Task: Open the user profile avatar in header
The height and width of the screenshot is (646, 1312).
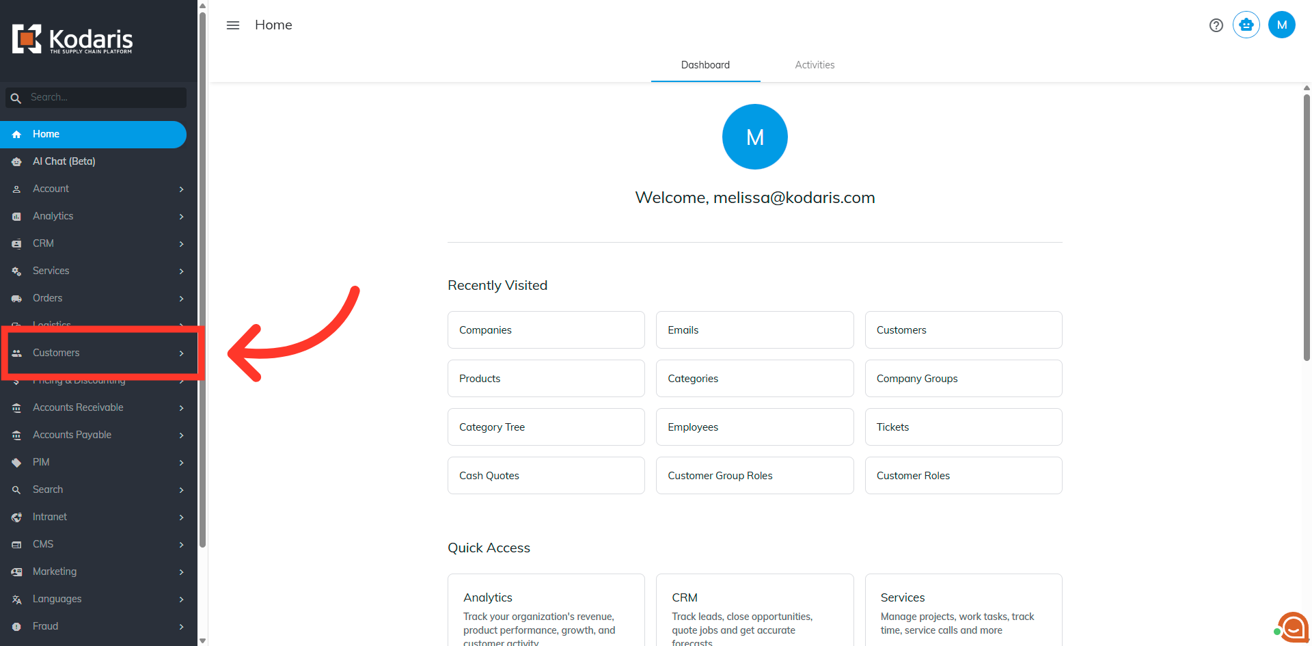Action: pyautogui.click(x=1282, y=25)
